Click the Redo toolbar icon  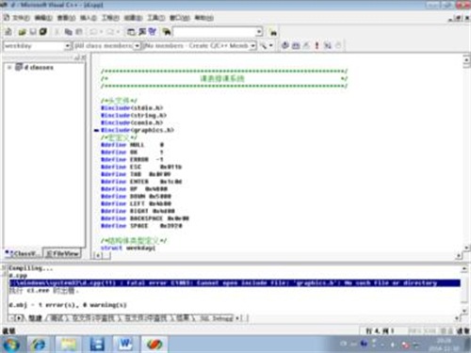pos(110,32)
